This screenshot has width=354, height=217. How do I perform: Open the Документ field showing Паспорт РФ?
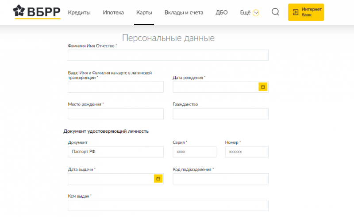pyautogui.click(x=115, y=152)
